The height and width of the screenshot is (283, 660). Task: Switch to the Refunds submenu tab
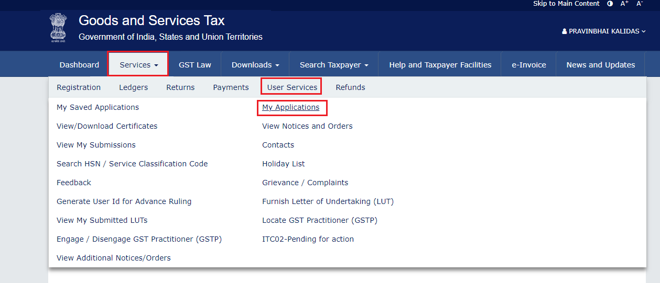click(350, 87)
